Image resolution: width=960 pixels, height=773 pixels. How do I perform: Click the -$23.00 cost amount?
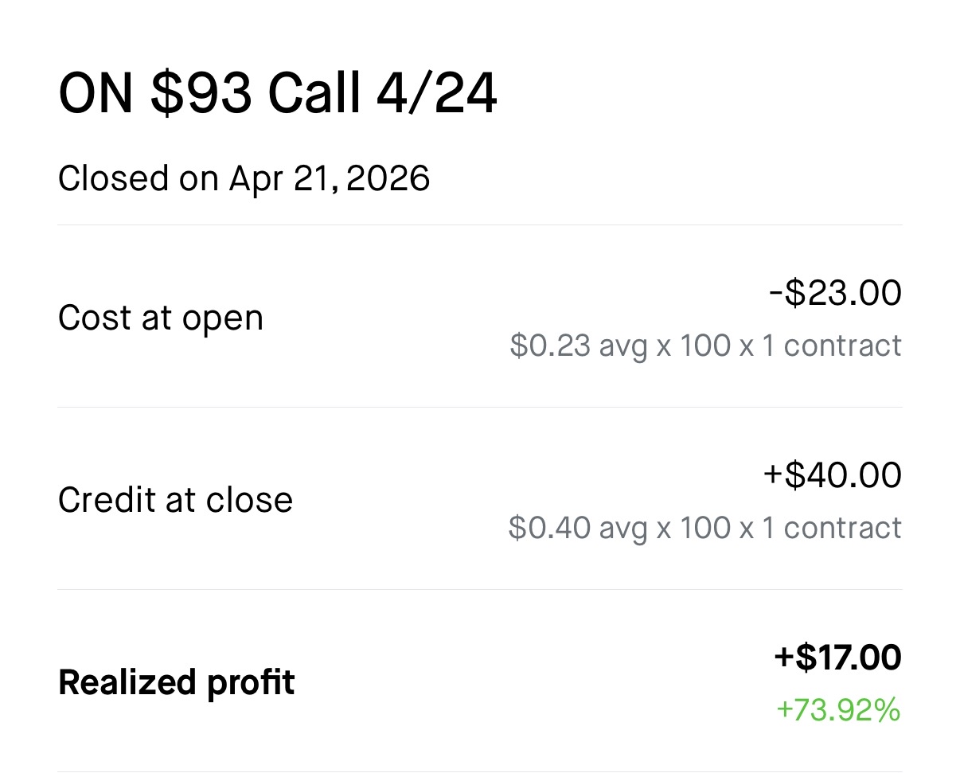pyautogui.click(x=835, y=293)
